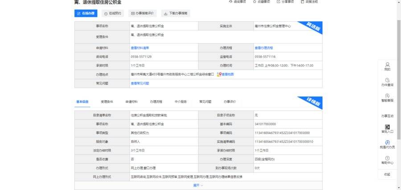The image size is (401, 190).
Task: Switch to 办理流程 tab
Action: [x=156, y=101]
